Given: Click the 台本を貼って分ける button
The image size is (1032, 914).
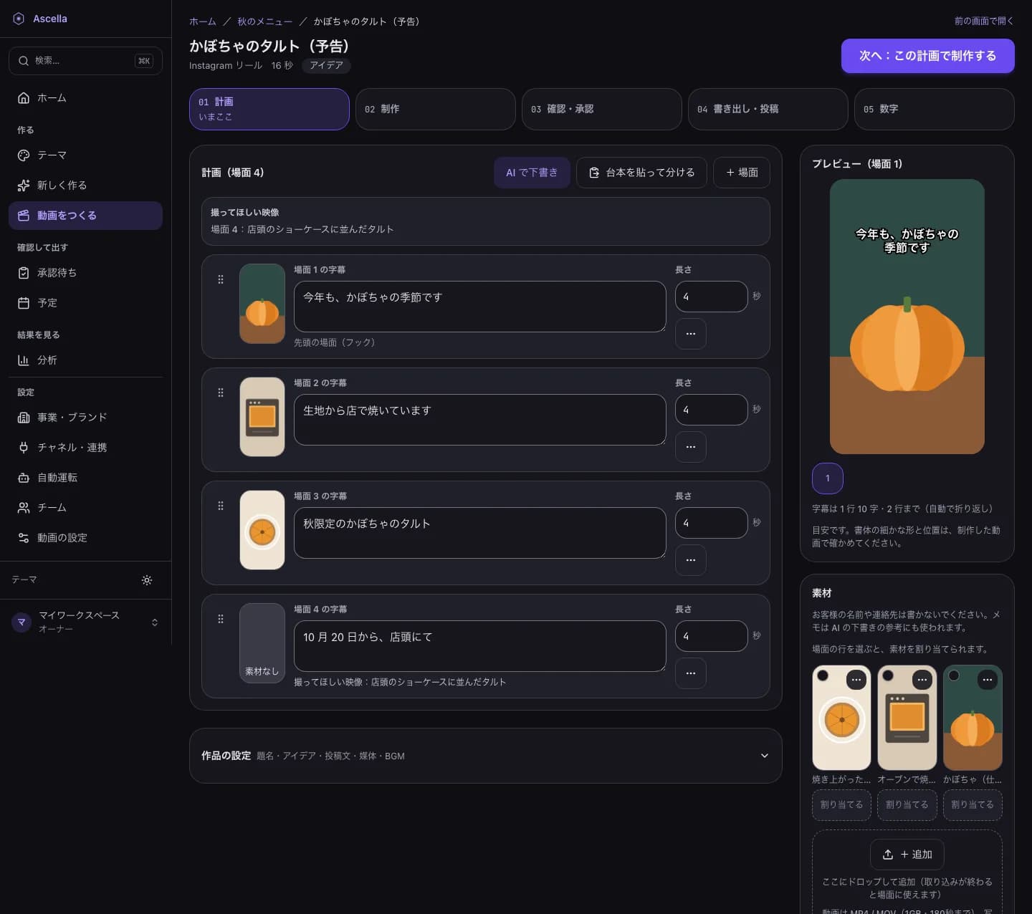Looking at the screenshot, I should [641, 173].
